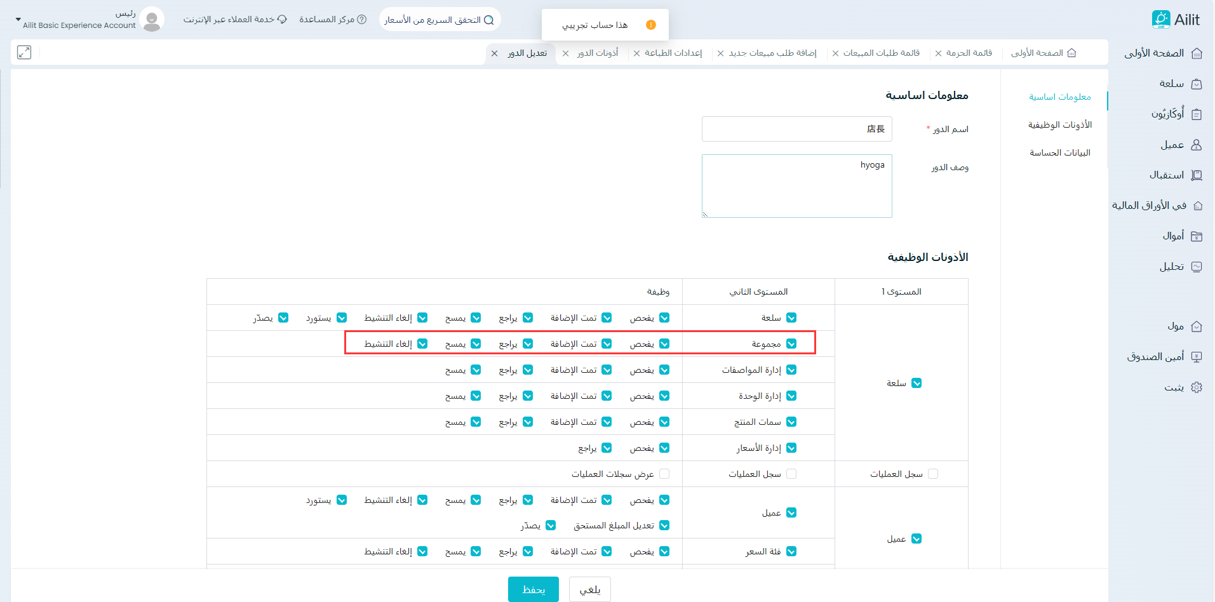Close the أذونات الدور tab
Viewport: 1215px width, 602px height.
[x=565, y=53]
